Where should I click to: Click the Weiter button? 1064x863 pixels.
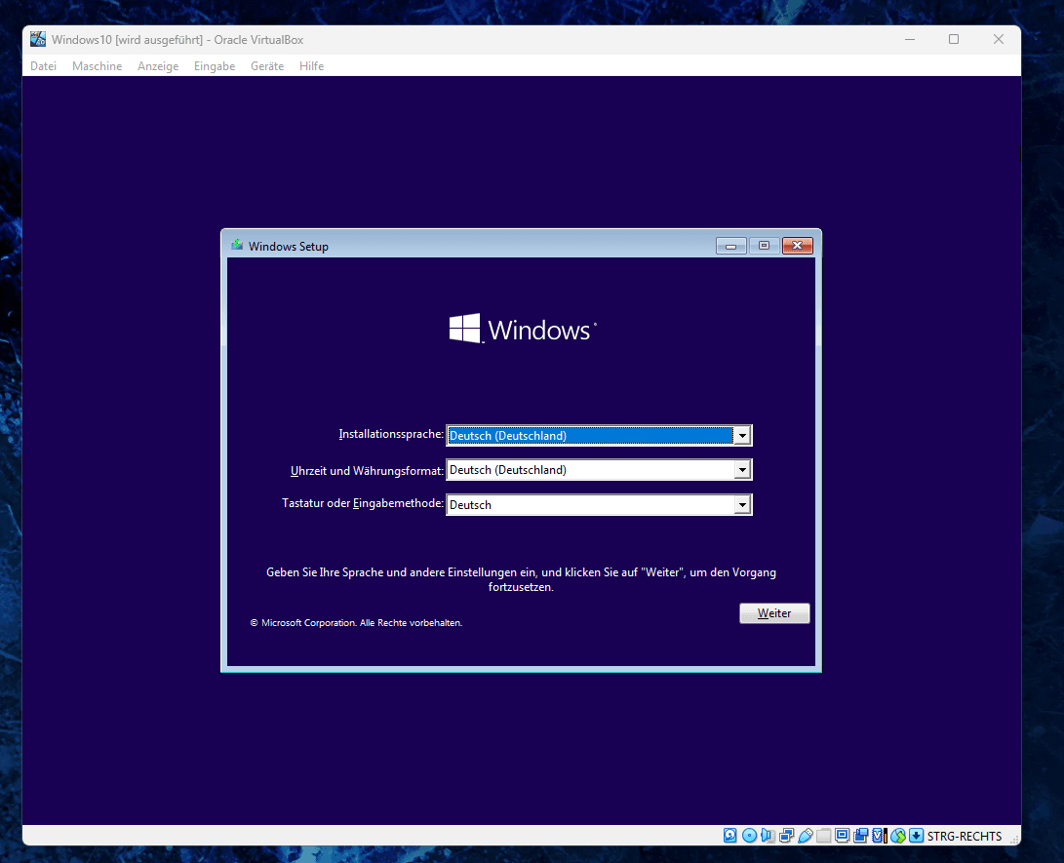[x=773, y=612]
